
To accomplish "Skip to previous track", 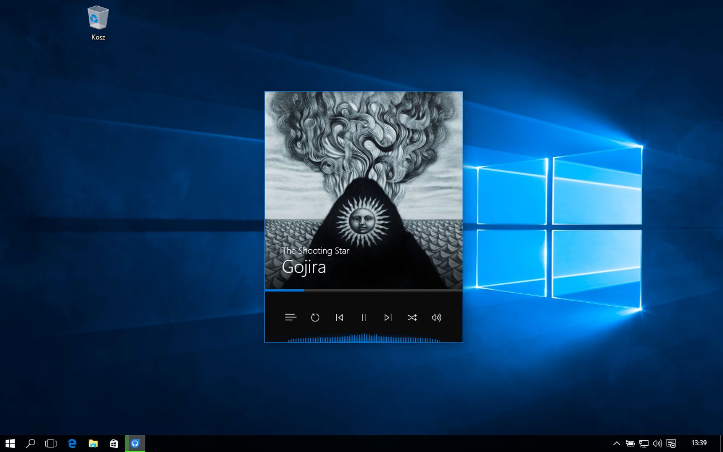I will tap(339, 317).
